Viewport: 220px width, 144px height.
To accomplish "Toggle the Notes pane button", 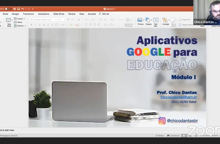I will (x=160, y=135).
